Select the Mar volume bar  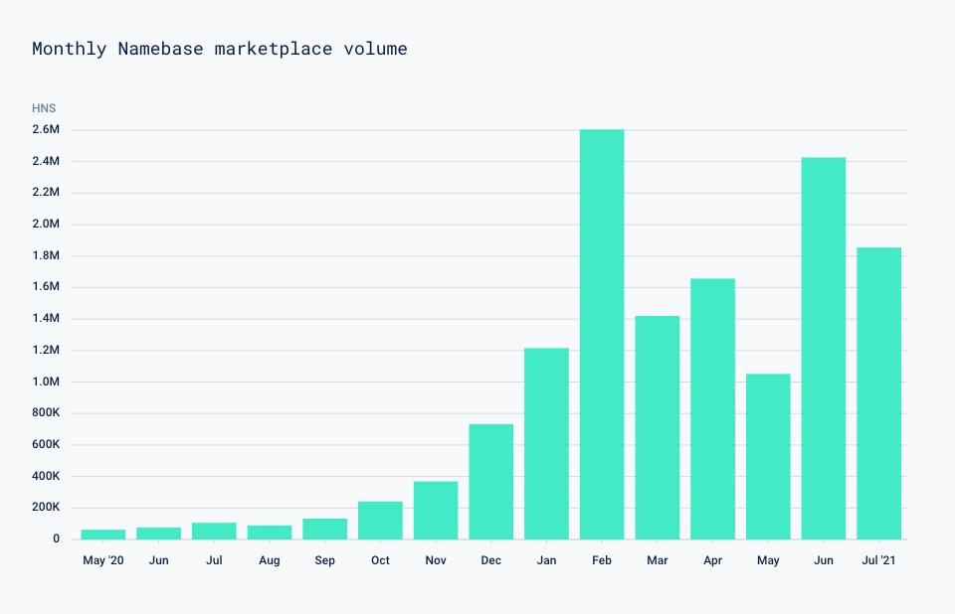click(658, 427)
